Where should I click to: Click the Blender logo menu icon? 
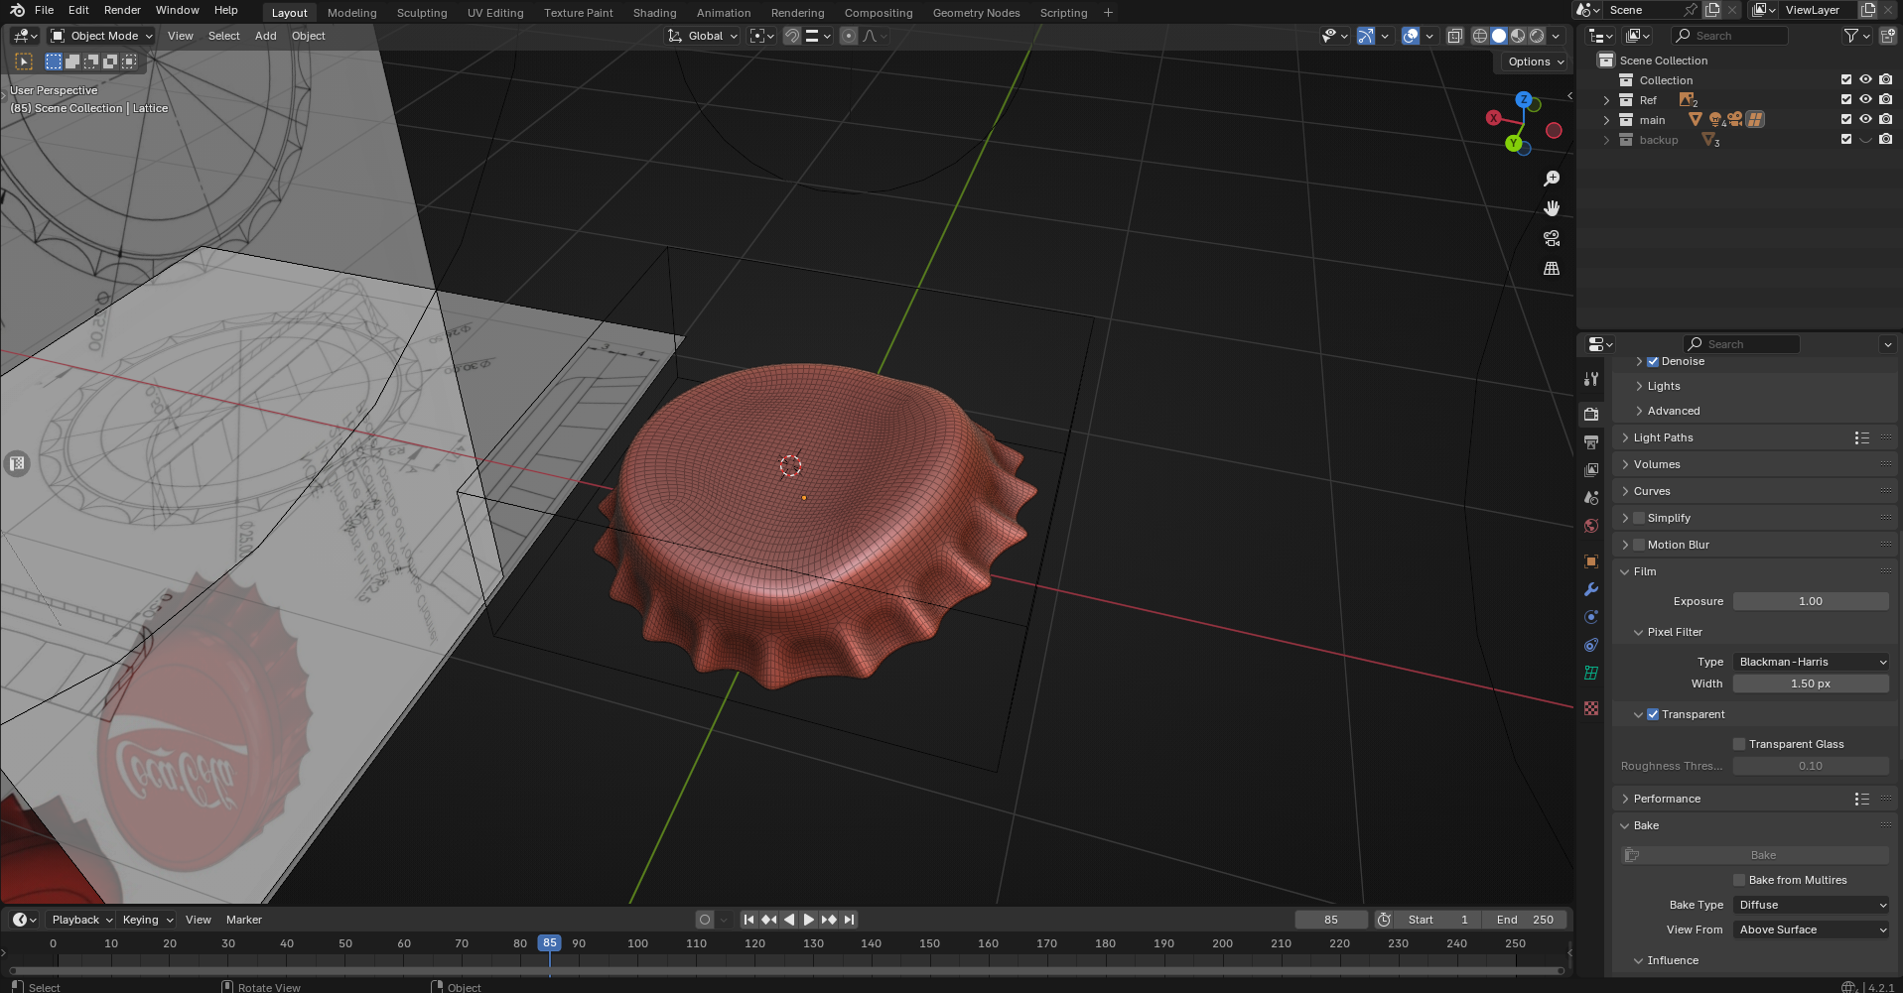click(x=17, y=10)
